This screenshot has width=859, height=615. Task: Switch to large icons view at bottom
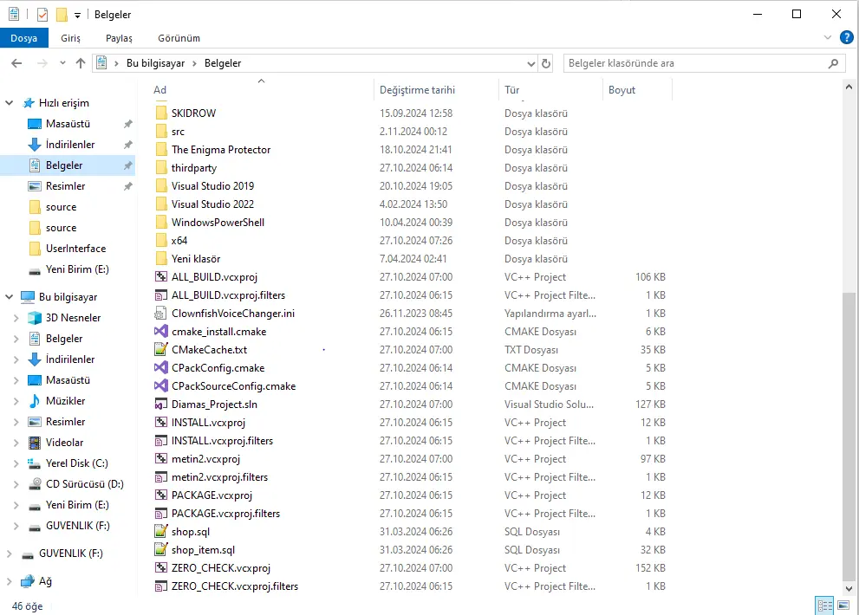(x=843, y=605)
